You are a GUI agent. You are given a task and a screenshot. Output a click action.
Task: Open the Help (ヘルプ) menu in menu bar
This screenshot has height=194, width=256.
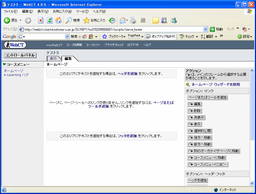point(99,12)
